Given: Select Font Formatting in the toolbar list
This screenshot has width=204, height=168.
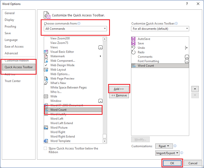Looking at the screenshot, I should [160, 61].
